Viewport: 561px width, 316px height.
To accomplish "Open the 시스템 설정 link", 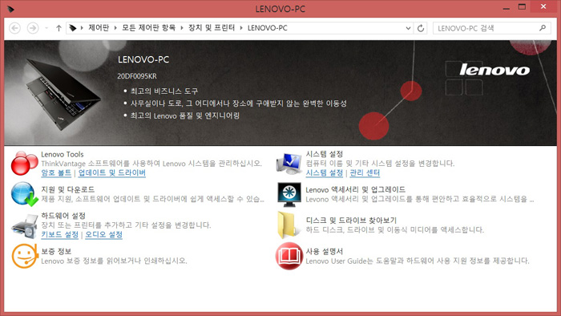I will 324,173.
